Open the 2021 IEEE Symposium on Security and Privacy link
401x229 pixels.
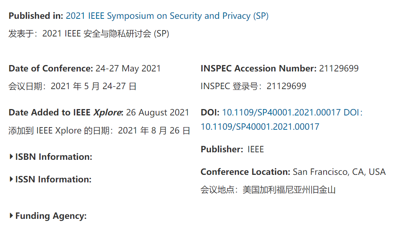[167, 16]
